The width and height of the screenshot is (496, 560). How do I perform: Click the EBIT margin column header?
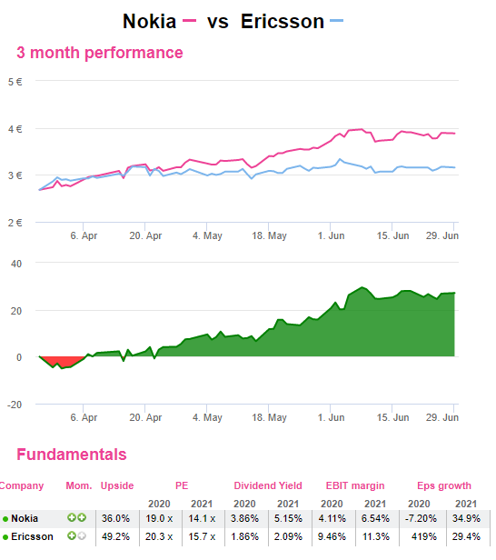[355, 485]
